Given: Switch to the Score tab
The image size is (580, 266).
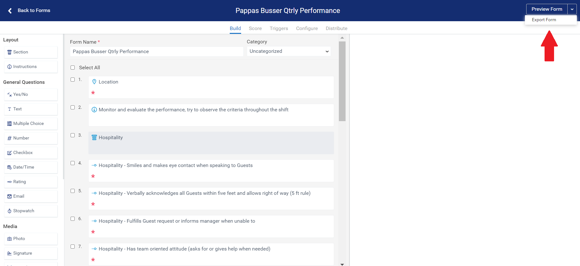Looking at the screenshot, I should click(x=255, y=28).
